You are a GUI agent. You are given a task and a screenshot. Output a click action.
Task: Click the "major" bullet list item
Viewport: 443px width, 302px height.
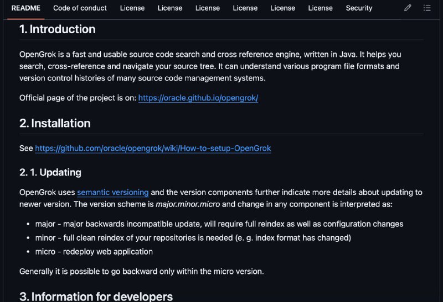(x=219, y=224)
